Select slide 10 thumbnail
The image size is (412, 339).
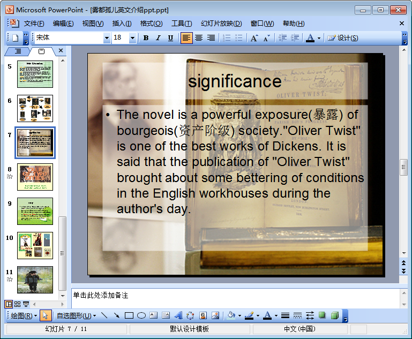[35, 245]
